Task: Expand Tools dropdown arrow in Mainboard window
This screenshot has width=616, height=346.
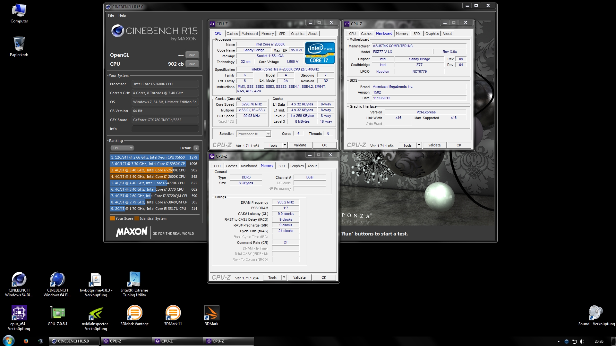Action: click(419, 145)
